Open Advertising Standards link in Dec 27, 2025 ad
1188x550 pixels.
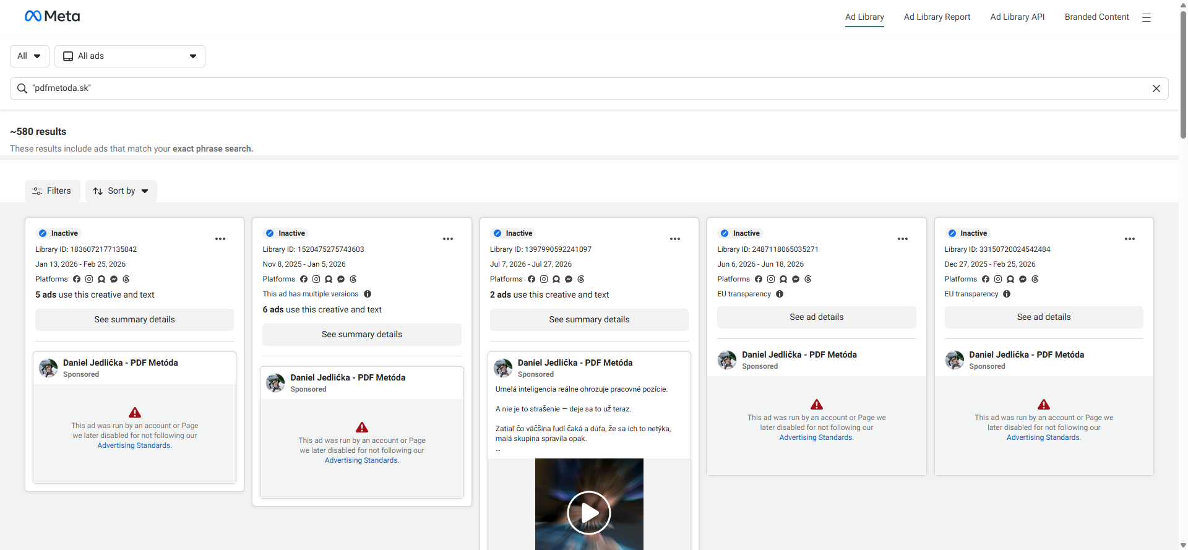(1044, 437)
